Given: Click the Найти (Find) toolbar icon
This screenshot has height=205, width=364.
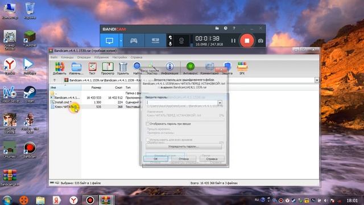Looking at the screenshot, I should tap(137, 68).
